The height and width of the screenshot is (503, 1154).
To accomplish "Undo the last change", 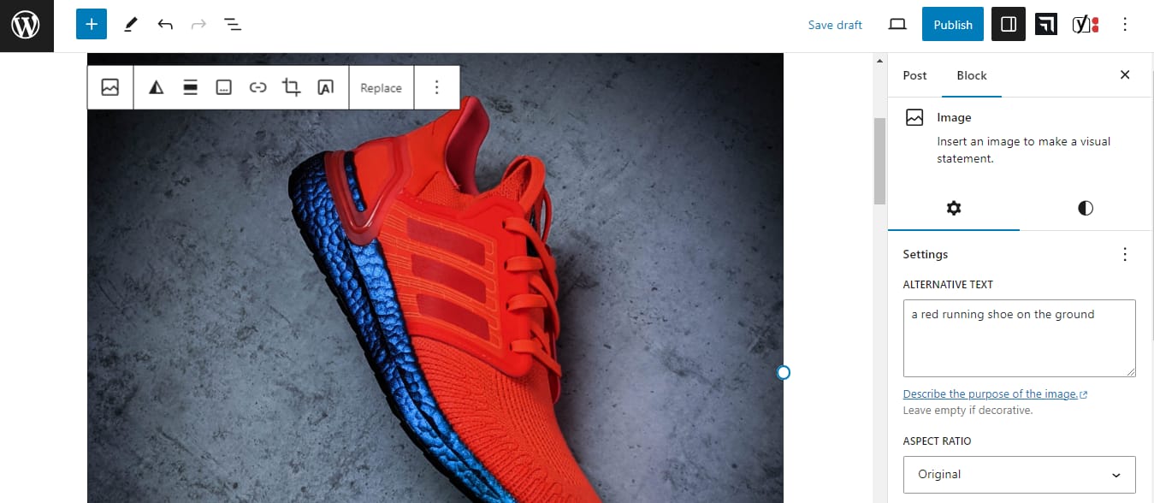I will (165, 25).
